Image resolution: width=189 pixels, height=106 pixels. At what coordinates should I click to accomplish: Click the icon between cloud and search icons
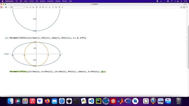click(184, 7)
